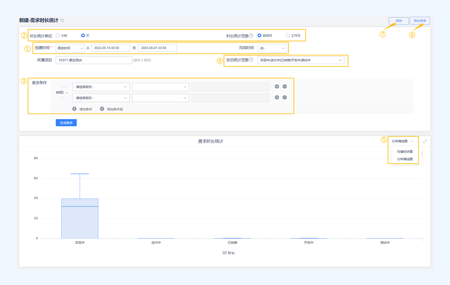Select 均值柱状图 menu option
This screenshot has width=450, height=285.
point(405,151)
